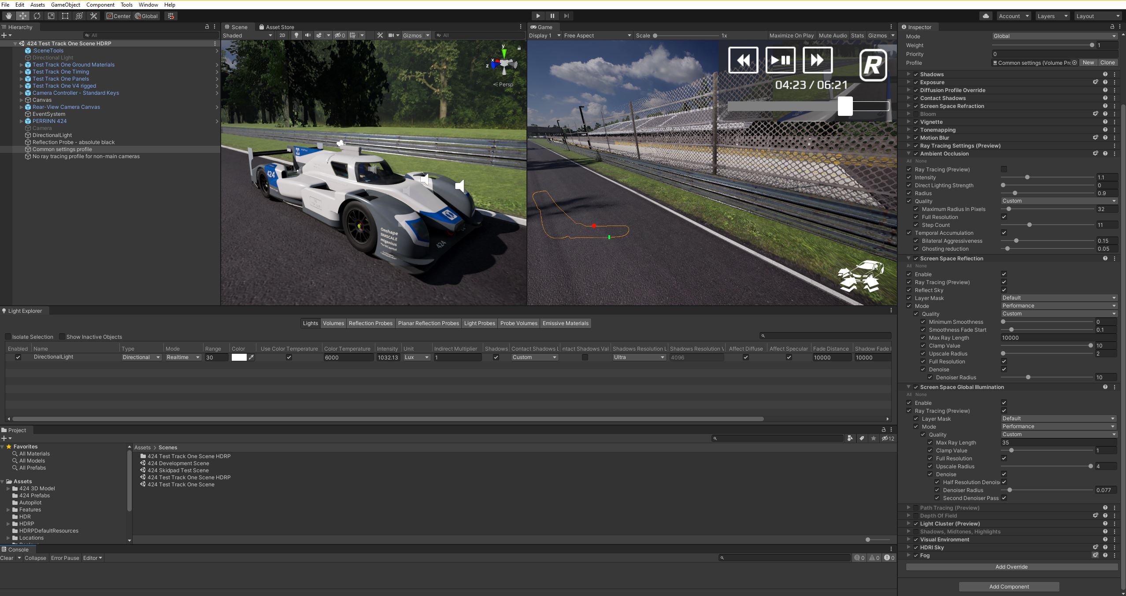This screenshot has height=596, width=1126.
Task: Click the Step frame button
Action: pos(567,16)
